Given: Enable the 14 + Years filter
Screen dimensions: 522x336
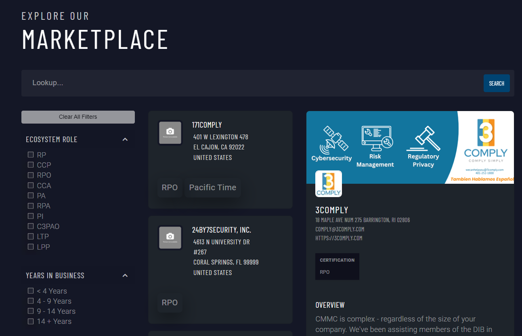Looking at the screenshot, I should (x=30, y=321).
